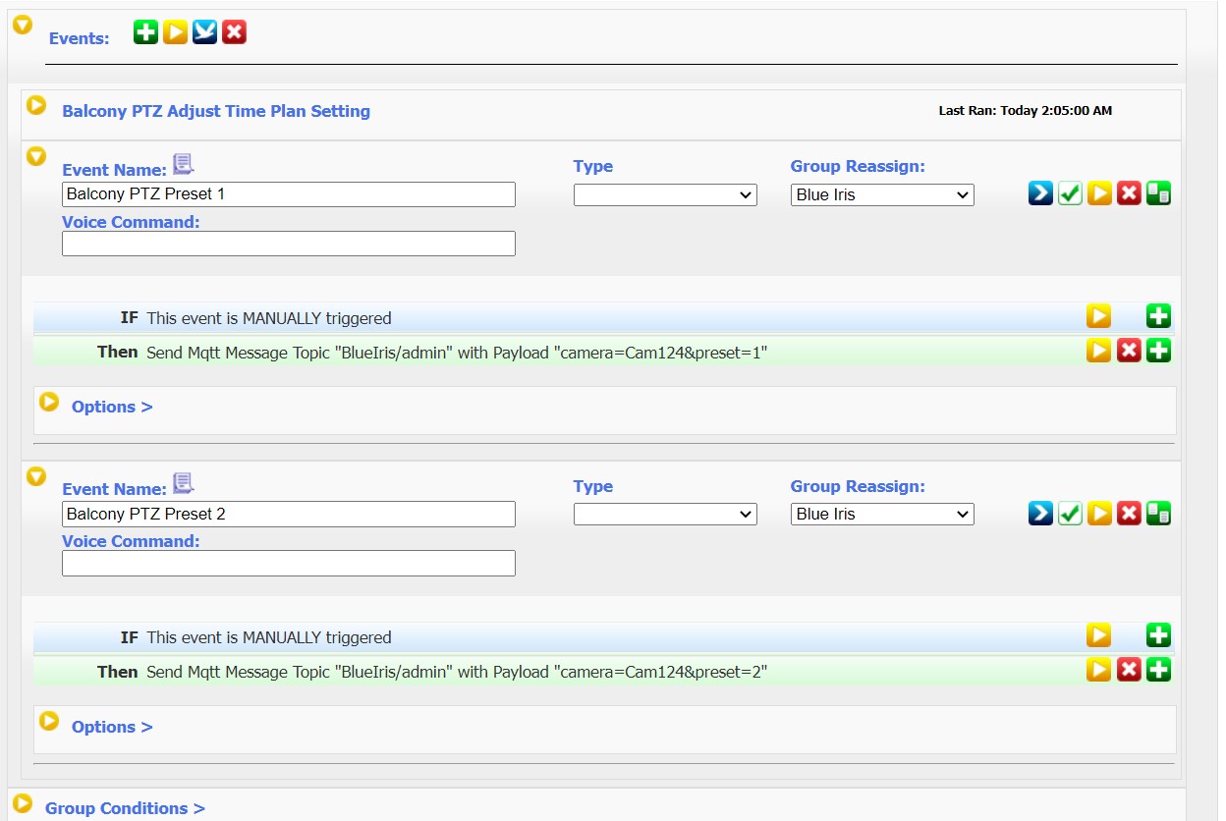Delete the preset=2 Mqtt action row

(1129, 670)
